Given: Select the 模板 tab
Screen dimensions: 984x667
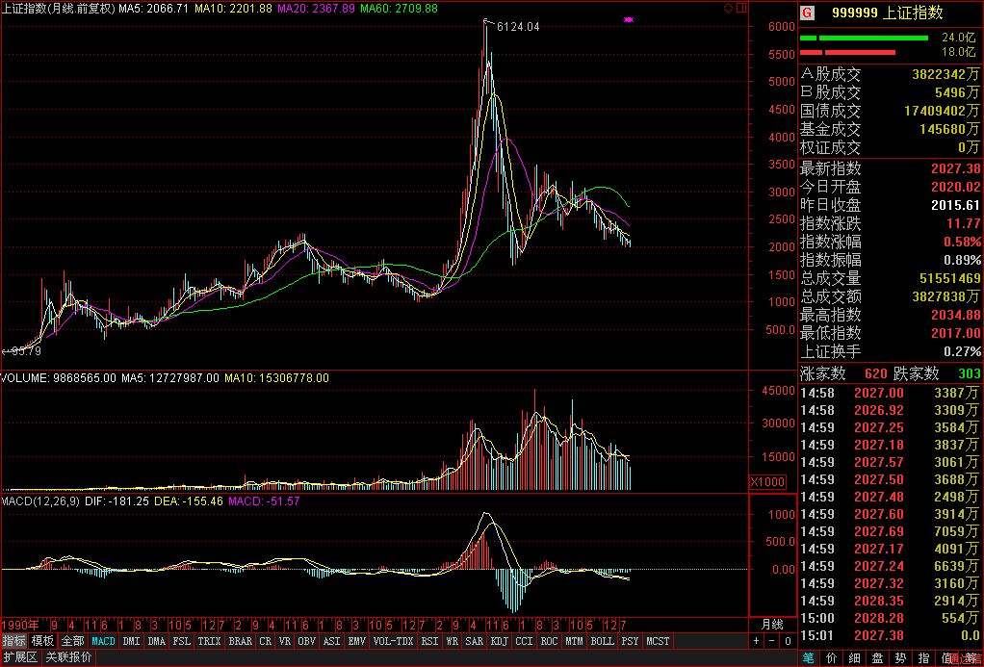Looking at the screenshot, I should [x=42, y=641].
